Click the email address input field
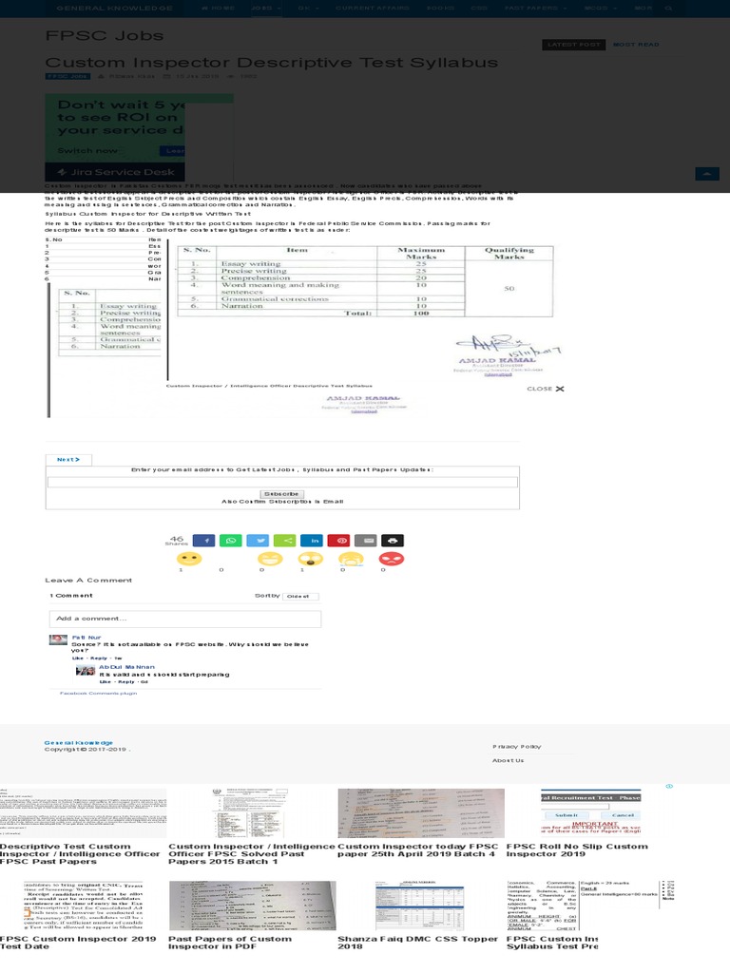This screenshot has width=730, height=973. pyautogui.click(x=282, y=482)
